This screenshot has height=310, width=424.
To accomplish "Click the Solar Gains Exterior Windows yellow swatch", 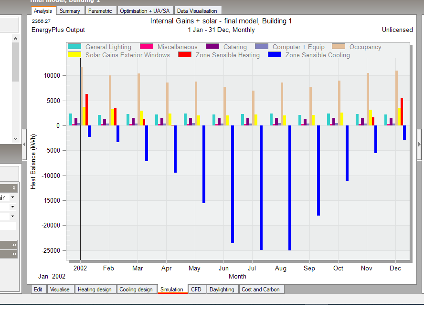I will click(74, 54).
